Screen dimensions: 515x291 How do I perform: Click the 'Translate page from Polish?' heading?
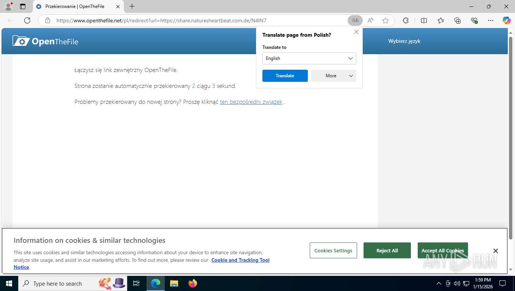coord(297,35)
